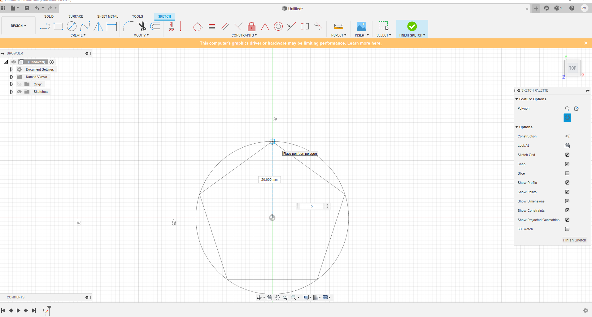This screenshot has width=592, height=317.
Task: Apply the Curvature constraint
Action: pos(318,26)
